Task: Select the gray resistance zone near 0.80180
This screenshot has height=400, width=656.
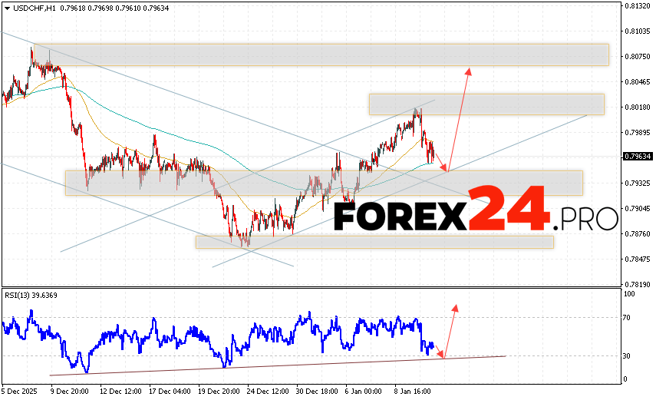Action: point(486,104)
